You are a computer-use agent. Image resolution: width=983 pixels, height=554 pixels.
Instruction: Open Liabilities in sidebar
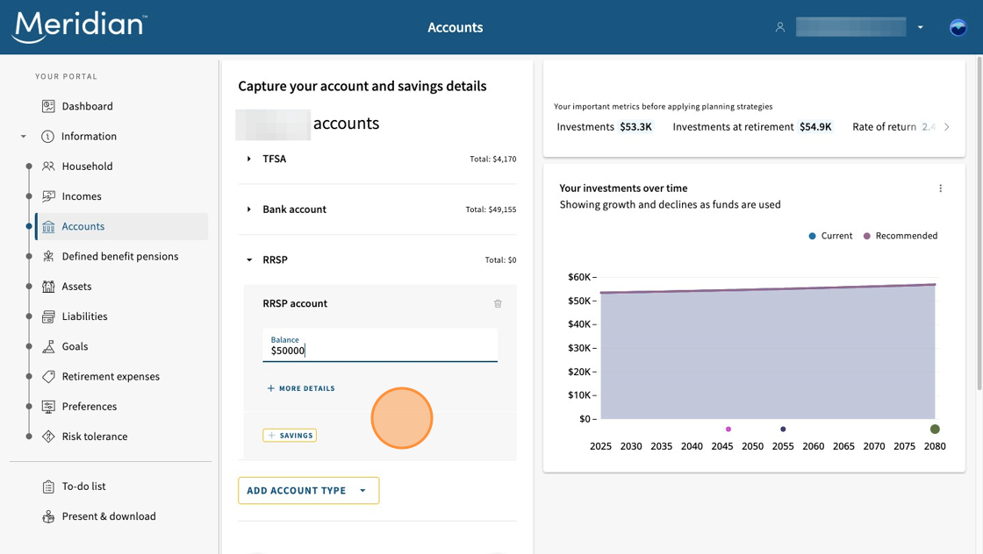[84, 316]
